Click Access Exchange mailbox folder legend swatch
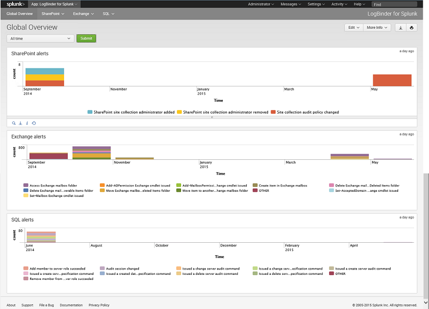 [x=26, y=185]
